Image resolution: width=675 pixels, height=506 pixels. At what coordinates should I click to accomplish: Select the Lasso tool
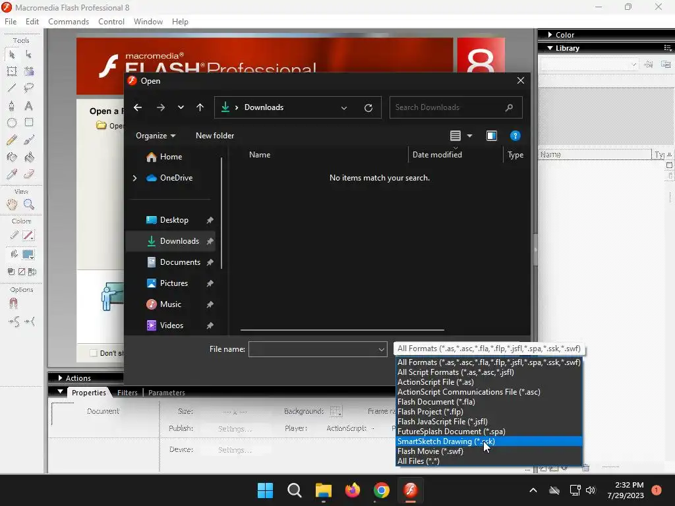(29, 88)
